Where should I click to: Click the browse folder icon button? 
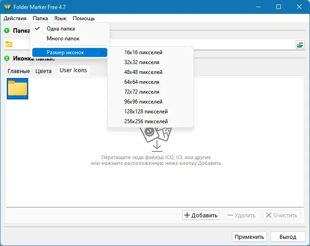coord(300,44)
